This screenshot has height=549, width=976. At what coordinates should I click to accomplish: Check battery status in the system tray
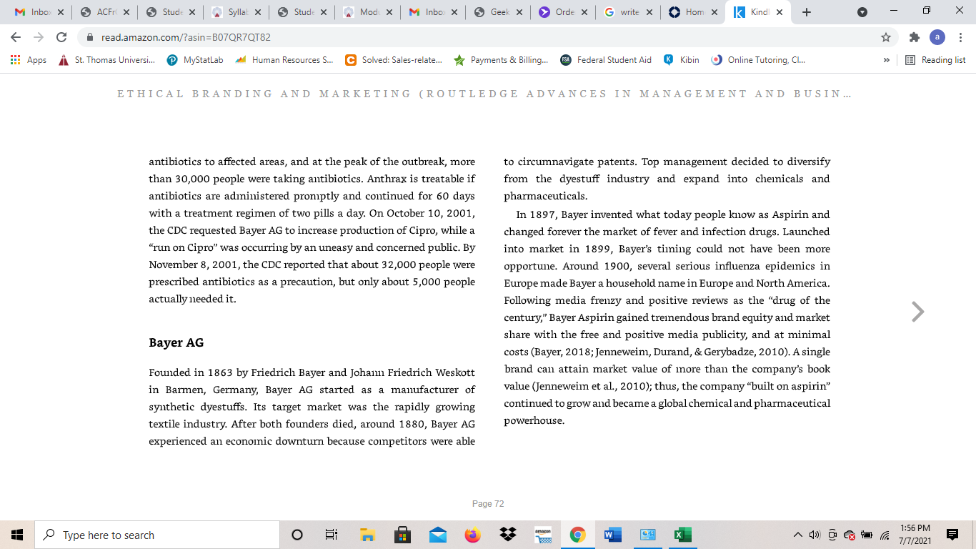(867, 535)
